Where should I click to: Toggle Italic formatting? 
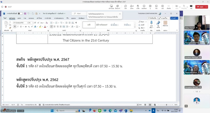pos(18,27)
